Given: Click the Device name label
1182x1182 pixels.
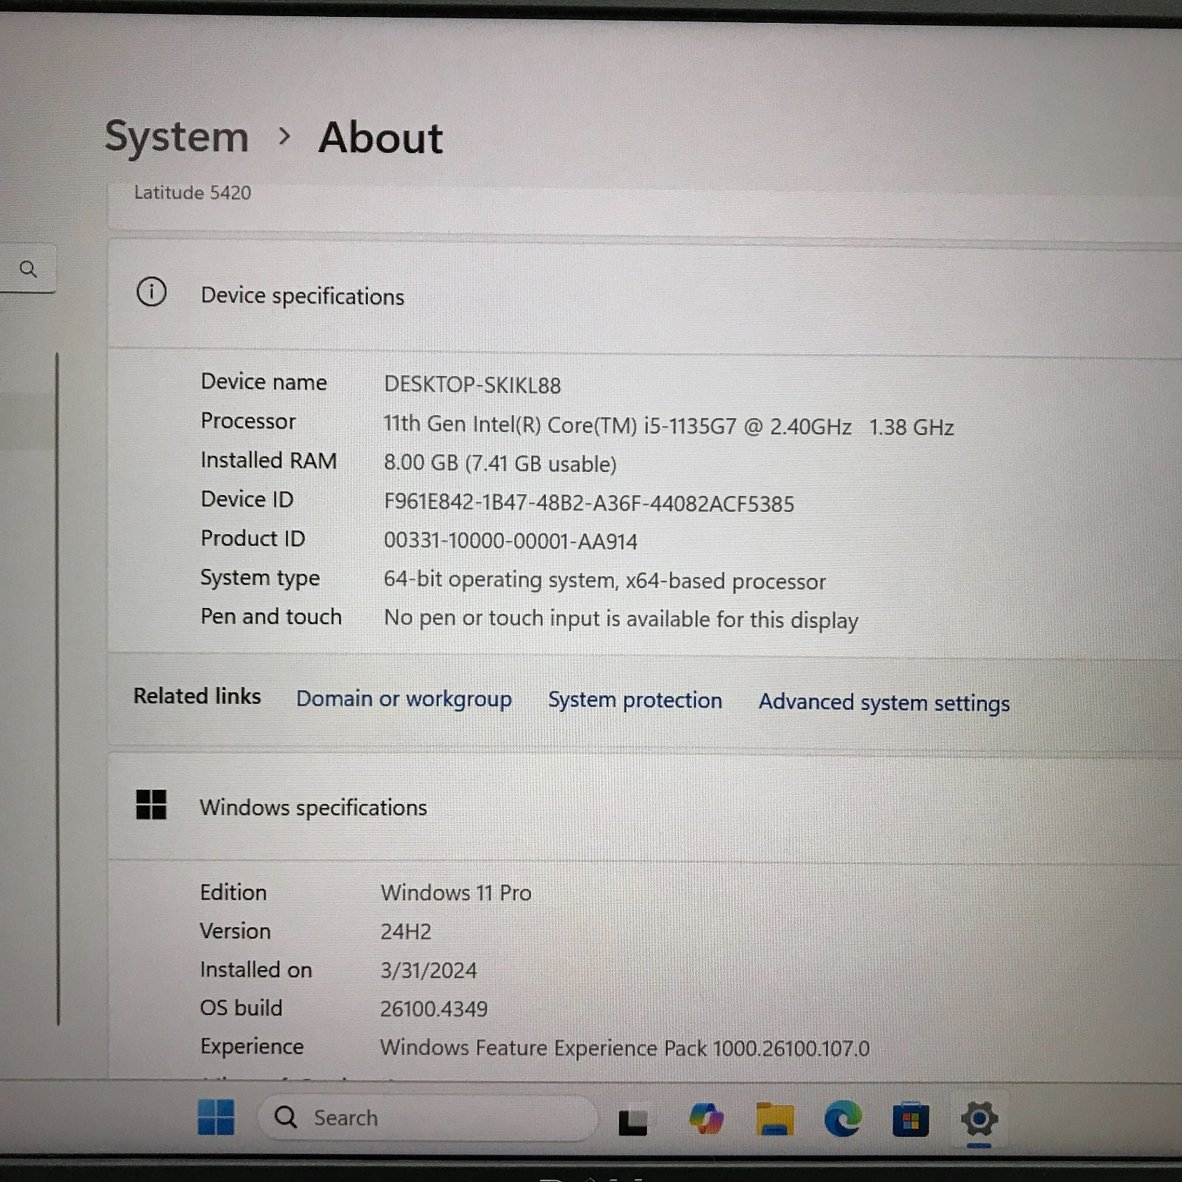Looking at the screenshot, I should pyautogui.click(x=264, y=382).
